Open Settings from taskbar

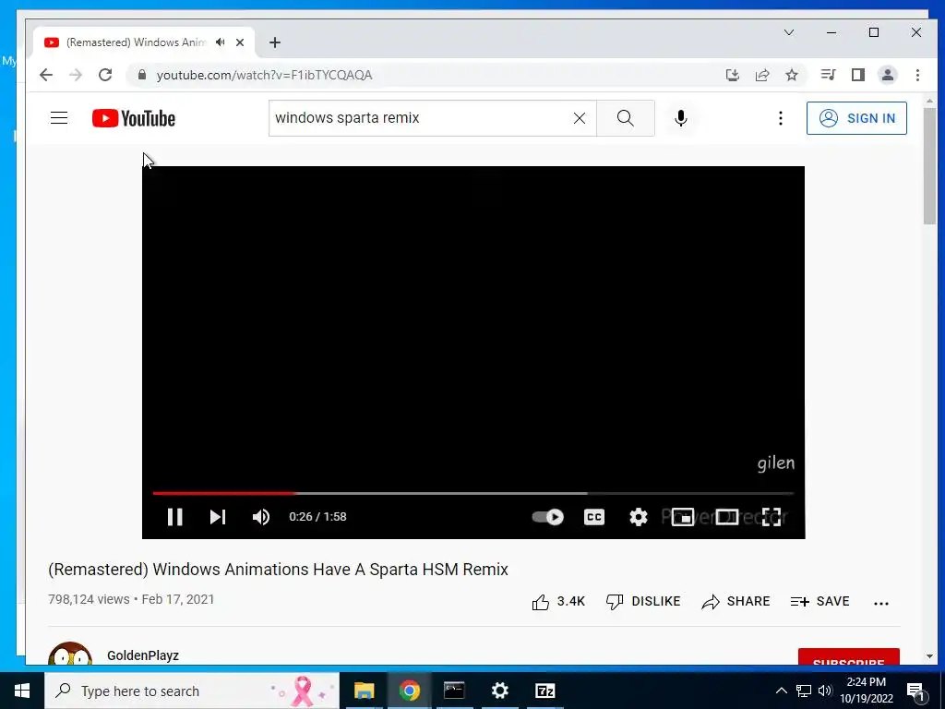pyautogui.click(x=499, y=691)
